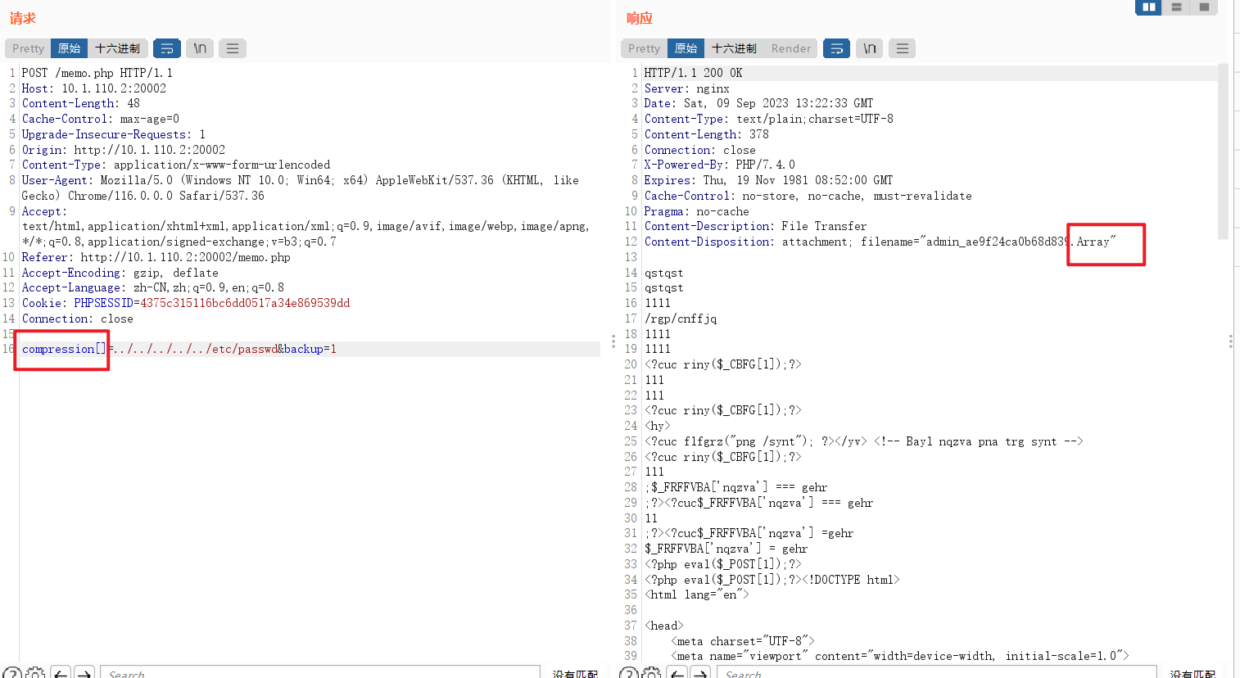The height and width of the screenshot is (678, 1240).
Task: Switch response view to the 原始 tab
Action: (686, 48)
